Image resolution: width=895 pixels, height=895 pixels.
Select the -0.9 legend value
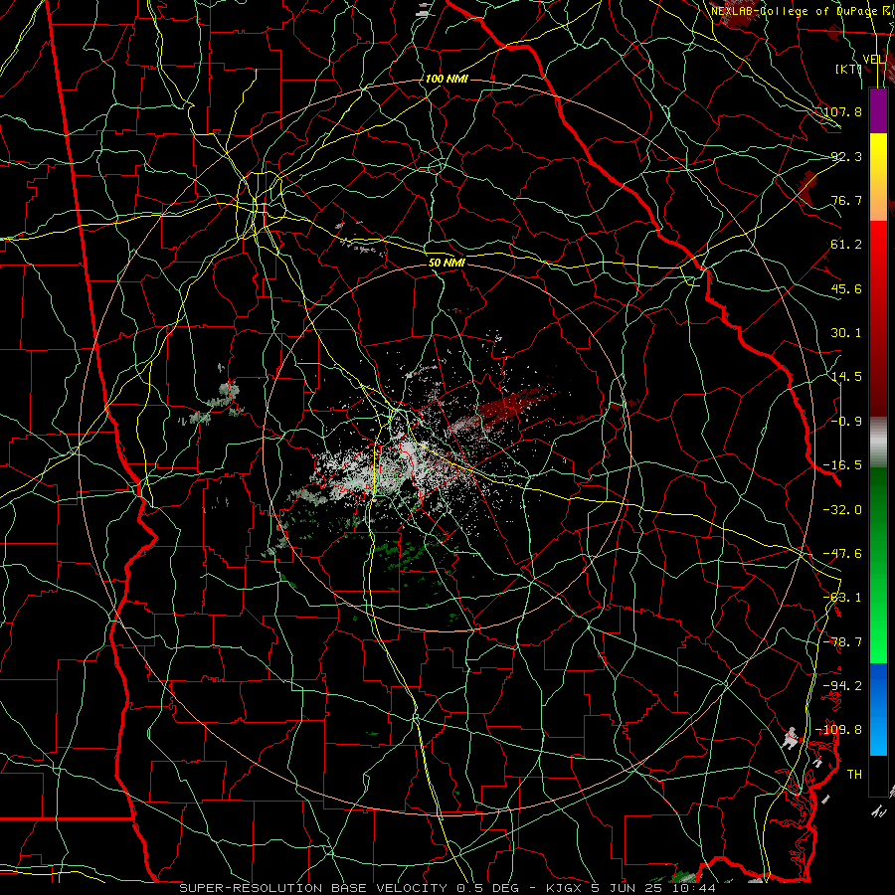(x=846, y=422)
